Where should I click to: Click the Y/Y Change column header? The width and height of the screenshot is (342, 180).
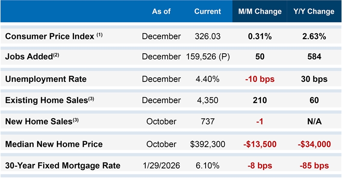pyautogui.click(x=313, y=12)
